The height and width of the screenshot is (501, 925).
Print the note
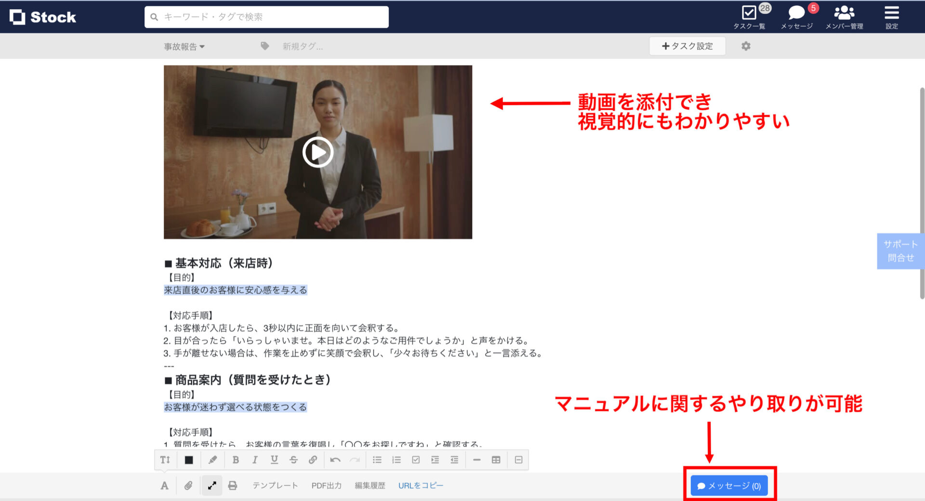pyautogui.click(x=233, y=486)
